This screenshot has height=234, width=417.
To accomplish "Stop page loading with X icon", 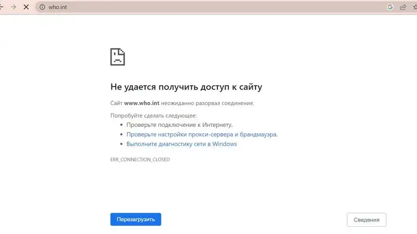I will click(x=26, y=7).
